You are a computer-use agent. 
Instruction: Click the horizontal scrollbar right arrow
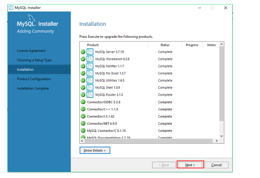click(217, 141)
